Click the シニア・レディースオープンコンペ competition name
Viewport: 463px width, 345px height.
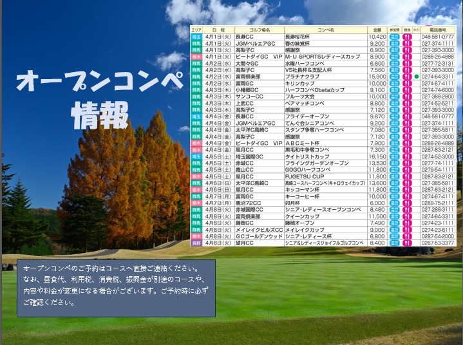(x=323, y=210)
